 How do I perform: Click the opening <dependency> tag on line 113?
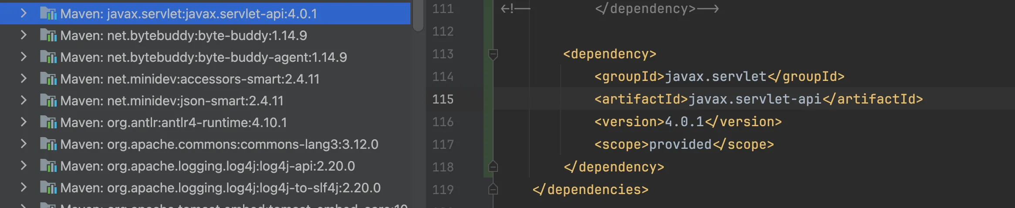point(609,54)
